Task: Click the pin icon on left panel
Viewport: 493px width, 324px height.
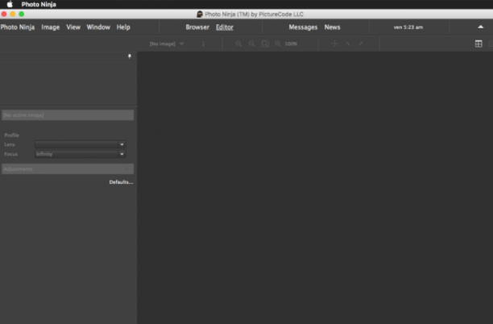Action: pos(130,56)
